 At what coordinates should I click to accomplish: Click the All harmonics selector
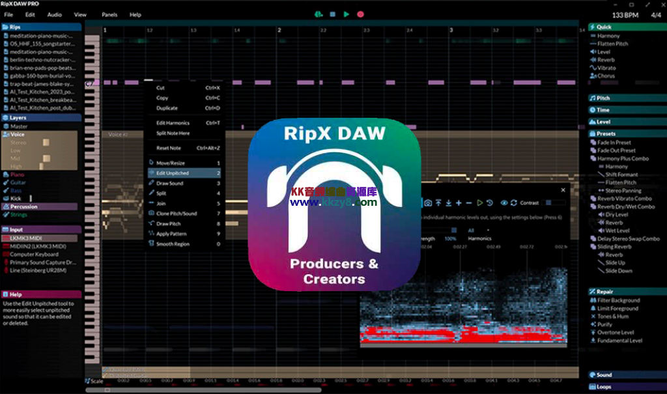click(471, 230)
